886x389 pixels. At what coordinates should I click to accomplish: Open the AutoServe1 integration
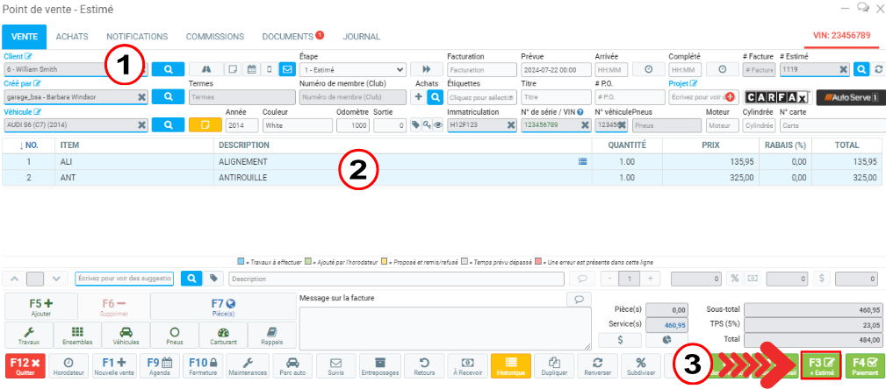[849, 97]
